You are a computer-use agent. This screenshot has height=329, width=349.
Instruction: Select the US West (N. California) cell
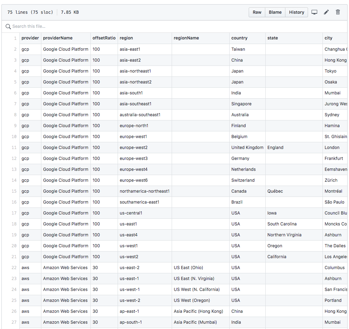click(x=201, y=290)
